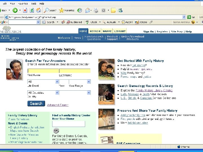Open the View menu
Screen dimensions: 203x152
tap(12, 4)
